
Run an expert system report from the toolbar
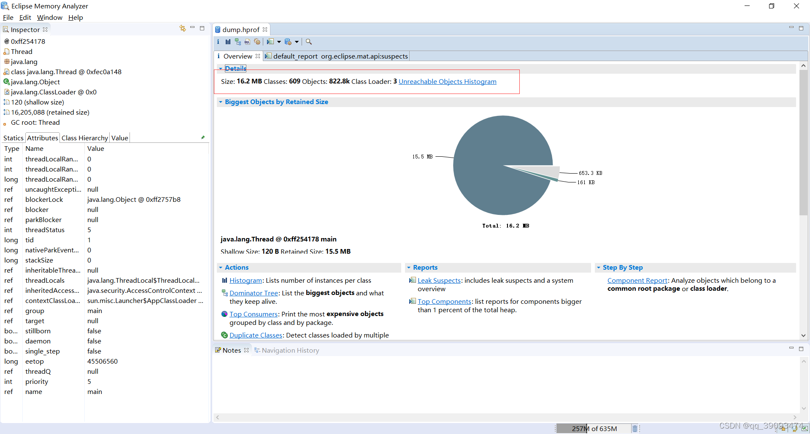click(270, 42)
